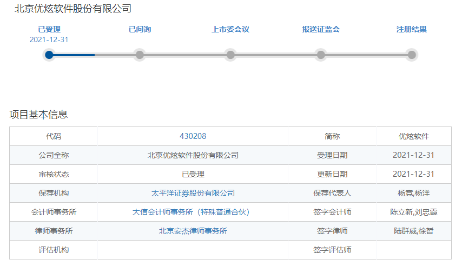Click the date 2021-12-31 under 已受理
Viewport: 462px width, 273px height.
click(49, 40)
